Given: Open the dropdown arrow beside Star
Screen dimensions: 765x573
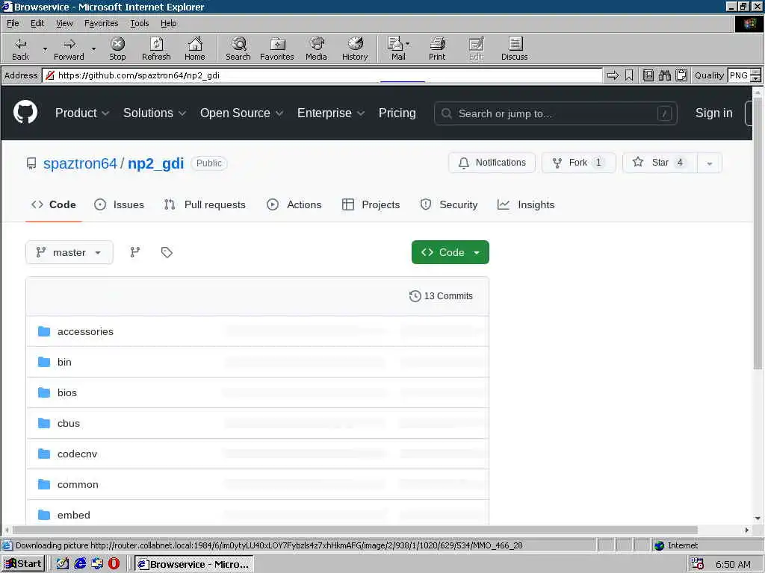Looking at the screenshot, I should coord(710,163).
